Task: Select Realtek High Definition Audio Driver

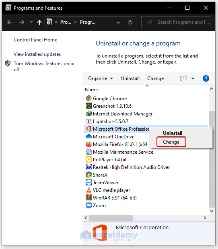Action: pos(131,167)
